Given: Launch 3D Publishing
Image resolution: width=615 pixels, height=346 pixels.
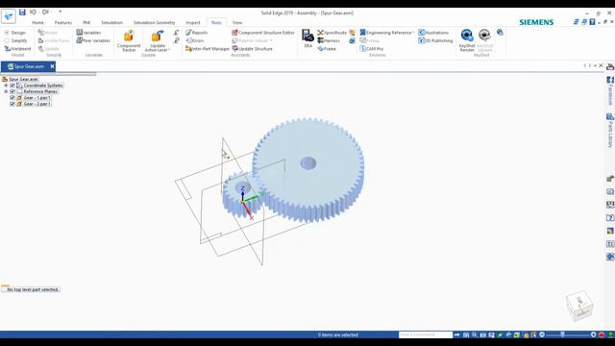Looking at the screenshot, I should pyautogui.click(x=435, y=40).
